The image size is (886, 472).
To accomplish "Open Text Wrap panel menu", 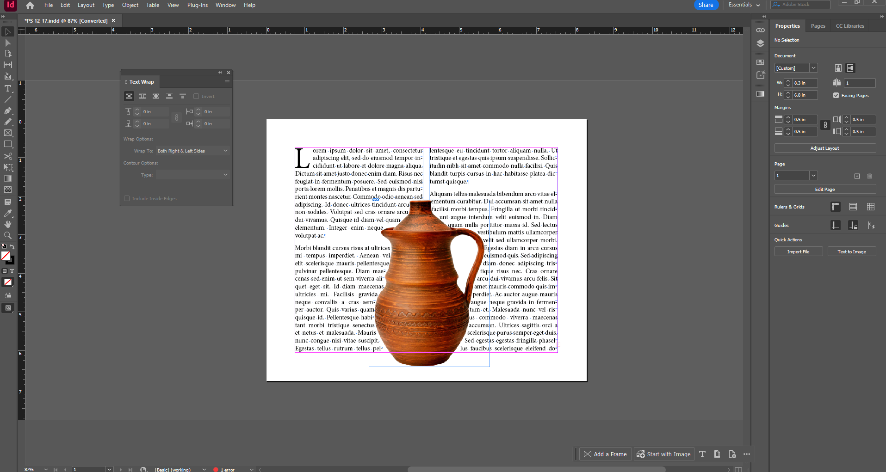I will click(227, 82).
